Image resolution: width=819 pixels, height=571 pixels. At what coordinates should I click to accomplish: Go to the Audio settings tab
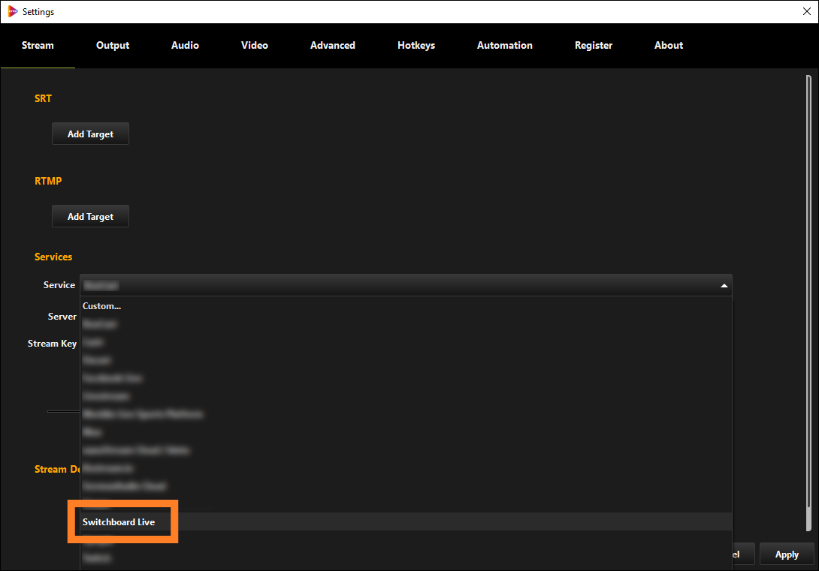point(185,45)
